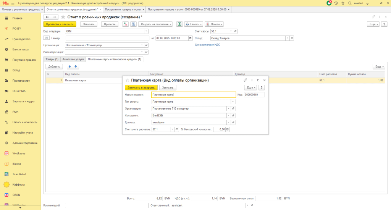Open Каффеста section in sidebar
Screen dimensions: 391x210
18,184
